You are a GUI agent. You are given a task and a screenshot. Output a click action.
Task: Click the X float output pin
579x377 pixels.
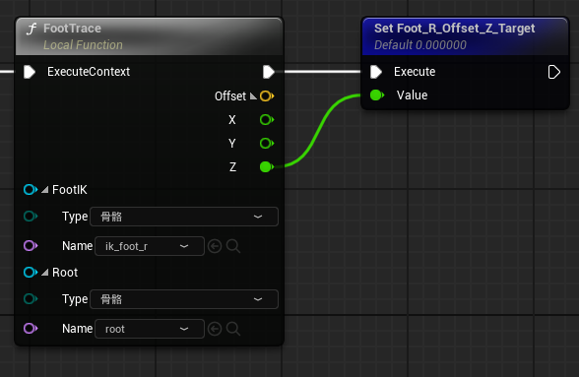[267, 120]
